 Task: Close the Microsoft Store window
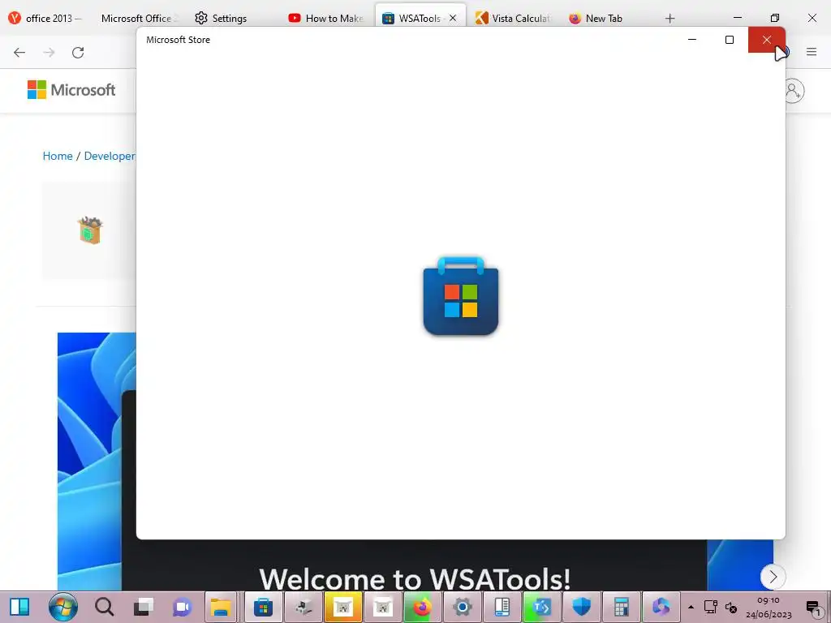(766, 40)
